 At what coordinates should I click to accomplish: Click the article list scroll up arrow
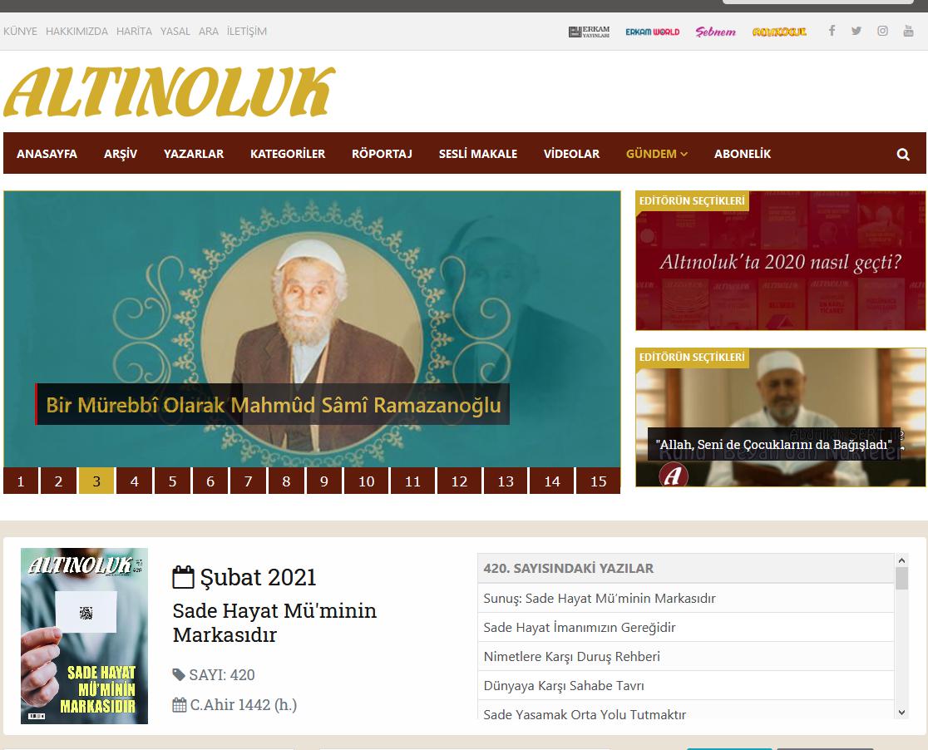point(901,560)
